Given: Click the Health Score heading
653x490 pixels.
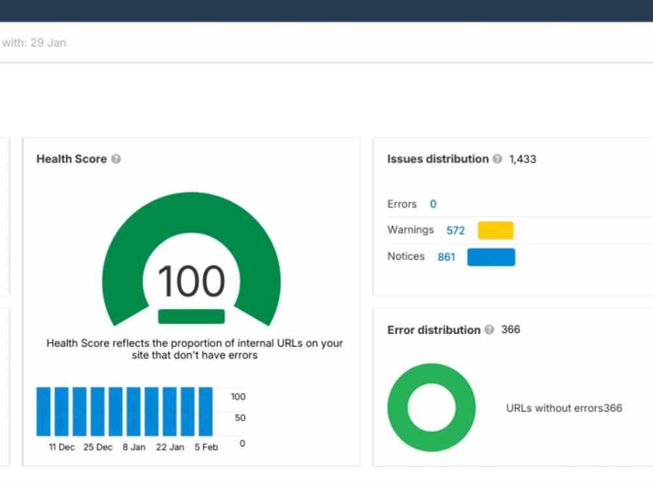Looking at the screenshot, I should [72, 159].
